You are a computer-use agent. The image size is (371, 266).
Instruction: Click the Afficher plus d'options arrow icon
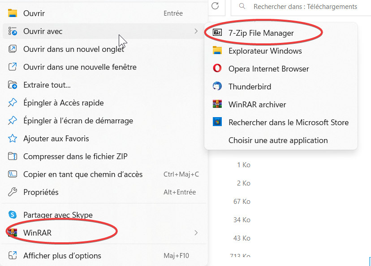[x=12, y=256]
